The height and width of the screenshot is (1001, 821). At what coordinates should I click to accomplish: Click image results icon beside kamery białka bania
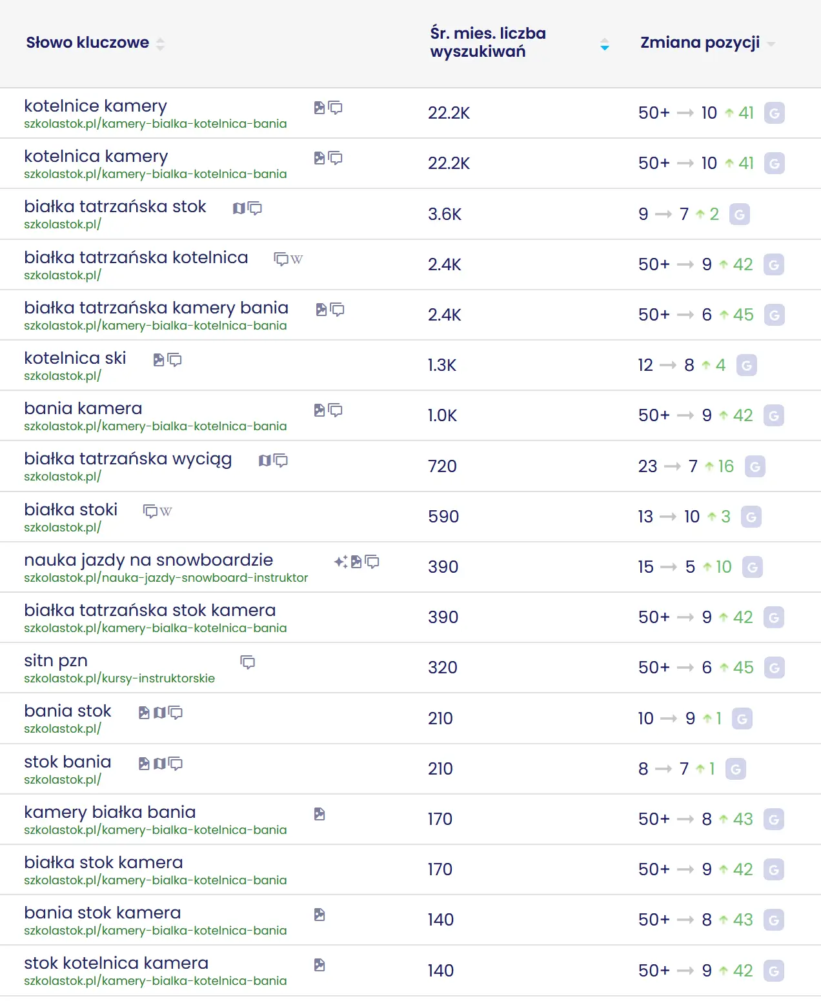click(x=319, y=814)
